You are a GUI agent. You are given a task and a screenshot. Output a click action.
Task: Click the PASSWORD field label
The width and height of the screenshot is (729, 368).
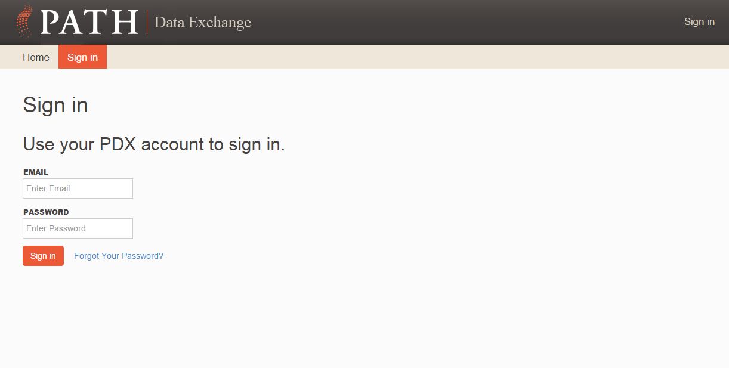(x=46, y=212)
